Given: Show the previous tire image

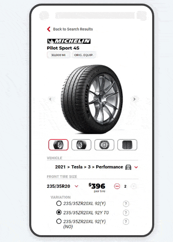Looking at the screenshot, I should [x=50, y=99].
